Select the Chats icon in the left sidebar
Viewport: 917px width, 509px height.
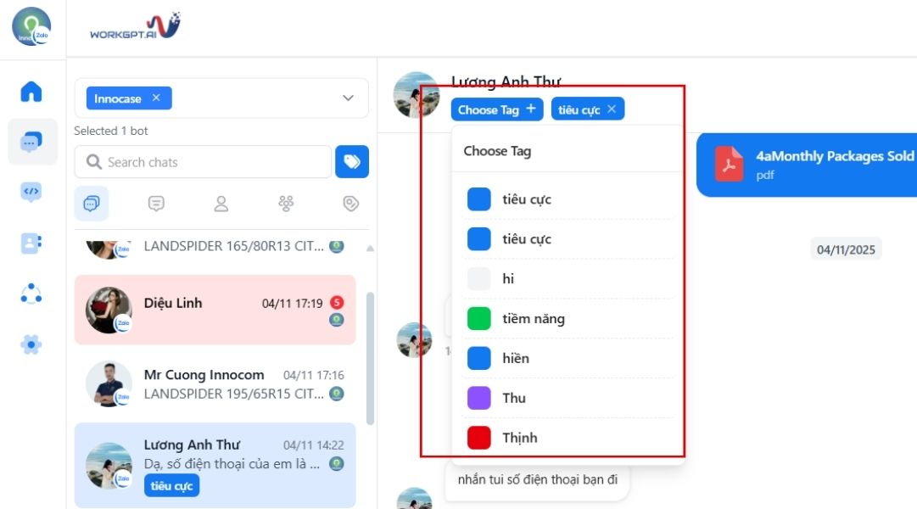pos(31,142)
